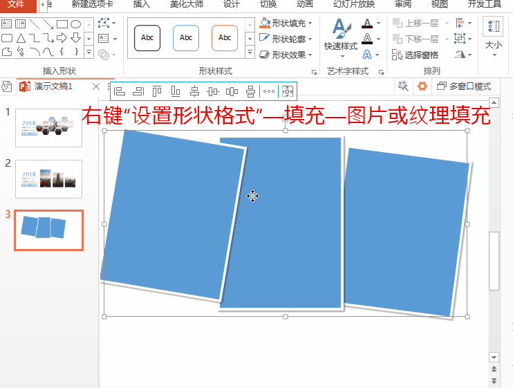Open 形状样式 dialog launcher
This screenshot has width=513, height=388.
[x=314, y=72]
